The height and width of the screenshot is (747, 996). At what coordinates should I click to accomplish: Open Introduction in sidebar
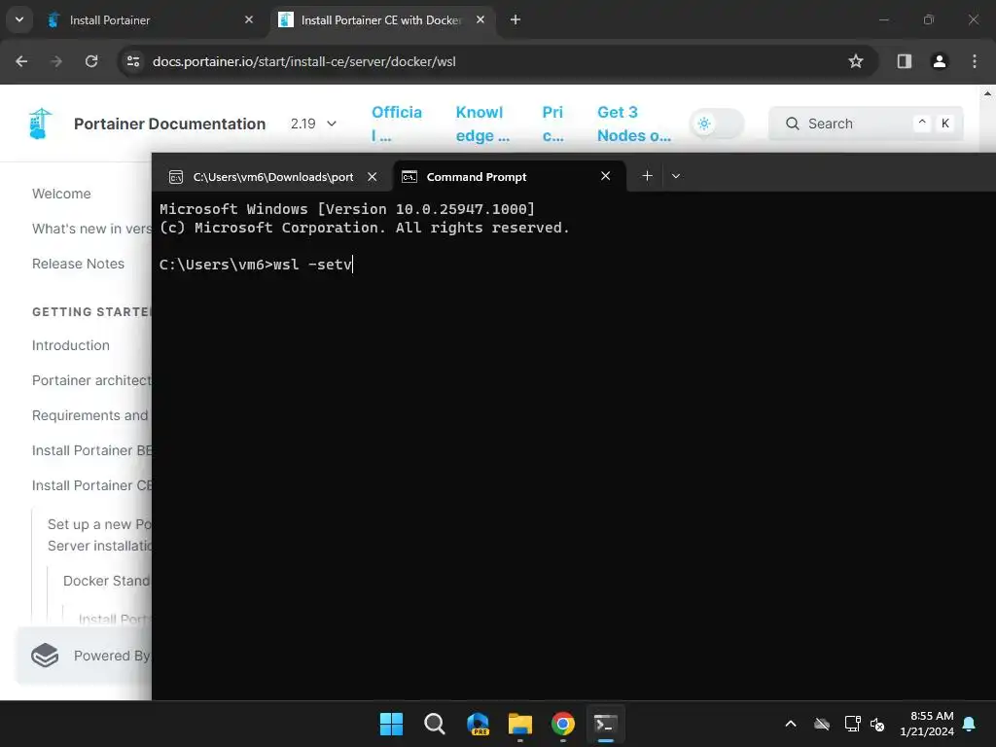click(70, 345)
